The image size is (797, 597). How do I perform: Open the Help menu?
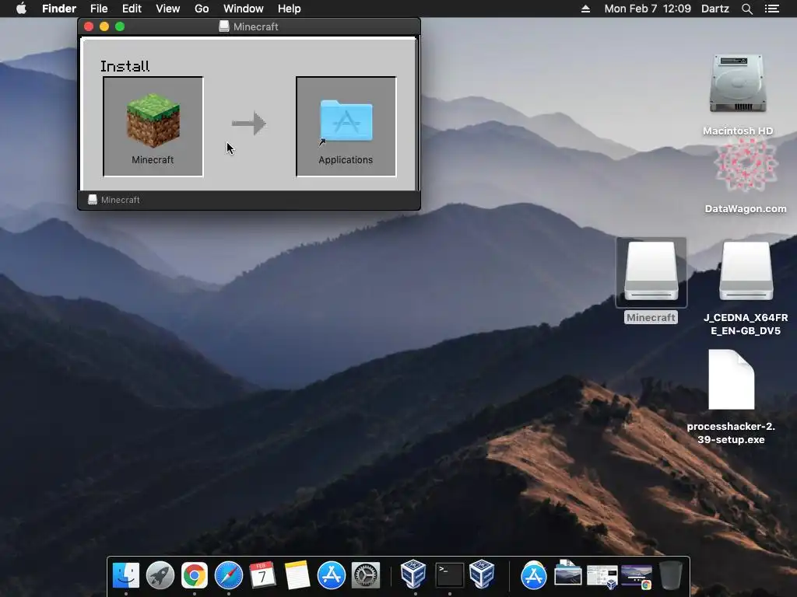[x=290, y=9]
